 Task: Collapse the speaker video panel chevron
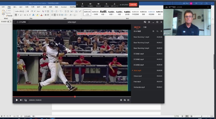[208, 7]
